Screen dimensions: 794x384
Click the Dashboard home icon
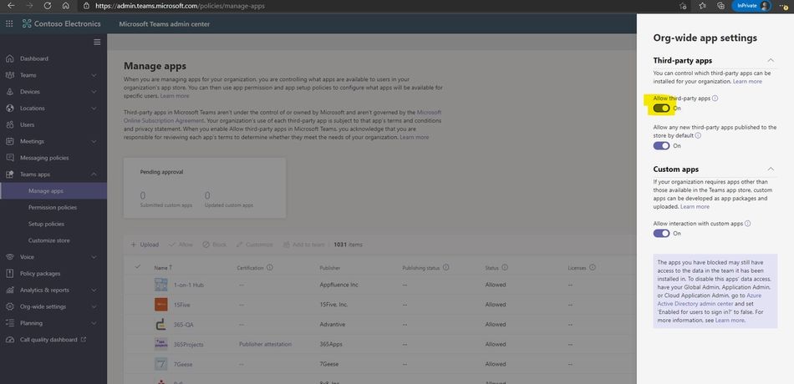coord(9,58)
